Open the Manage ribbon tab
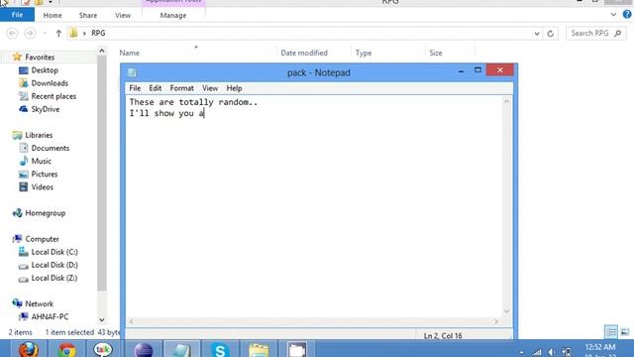Screen dimensions: 634x357 click(x=173, y=16)
